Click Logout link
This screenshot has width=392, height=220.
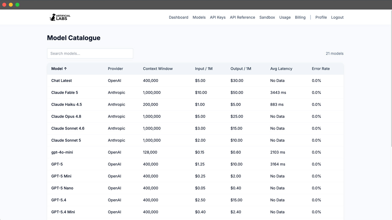[x=337, y=17]
